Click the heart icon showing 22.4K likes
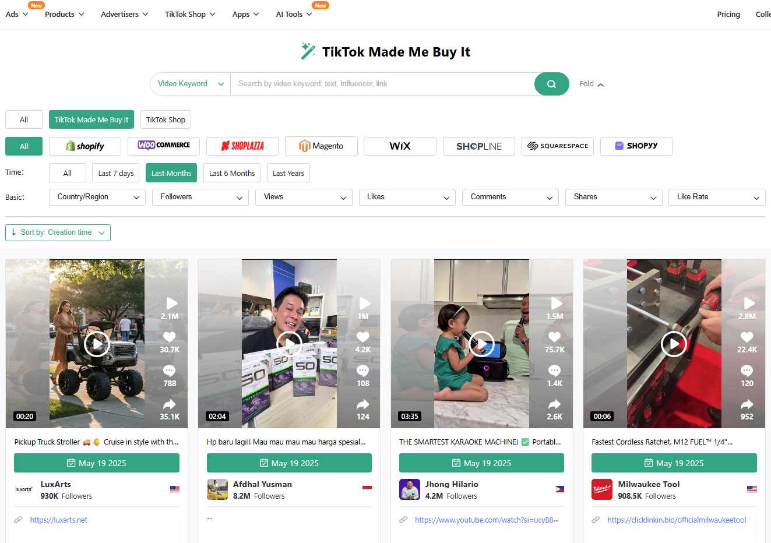771x543 pixels. click(x=747, y=337)
